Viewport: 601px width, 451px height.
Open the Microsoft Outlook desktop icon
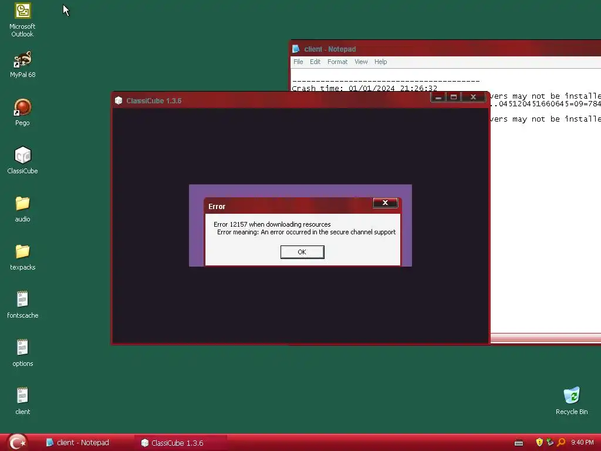click(x=23, y=20)
